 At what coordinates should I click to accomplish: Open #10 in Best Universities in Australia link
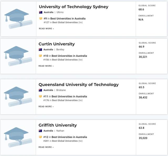coord(65,56)
